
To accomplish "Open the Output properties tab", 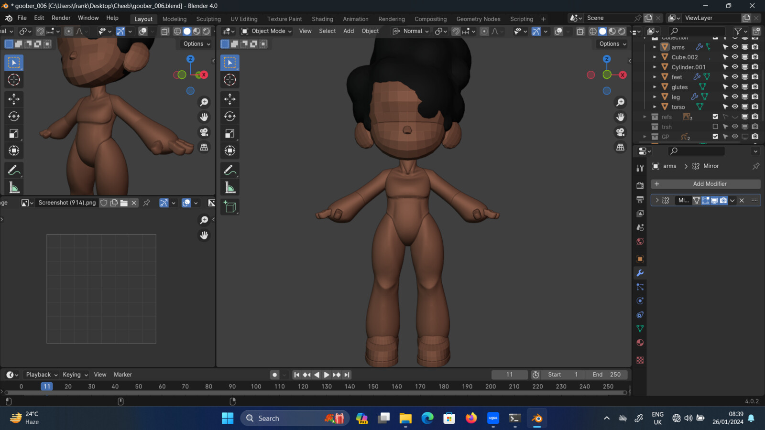I will click(640, 199).
